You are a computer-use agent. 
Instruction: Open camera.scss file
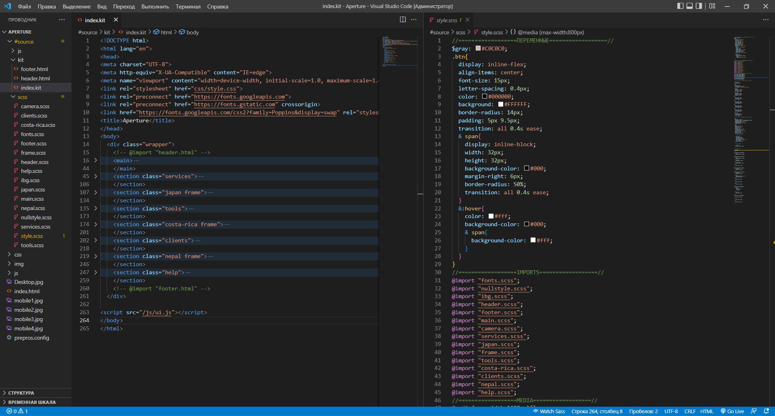[36, 106]
